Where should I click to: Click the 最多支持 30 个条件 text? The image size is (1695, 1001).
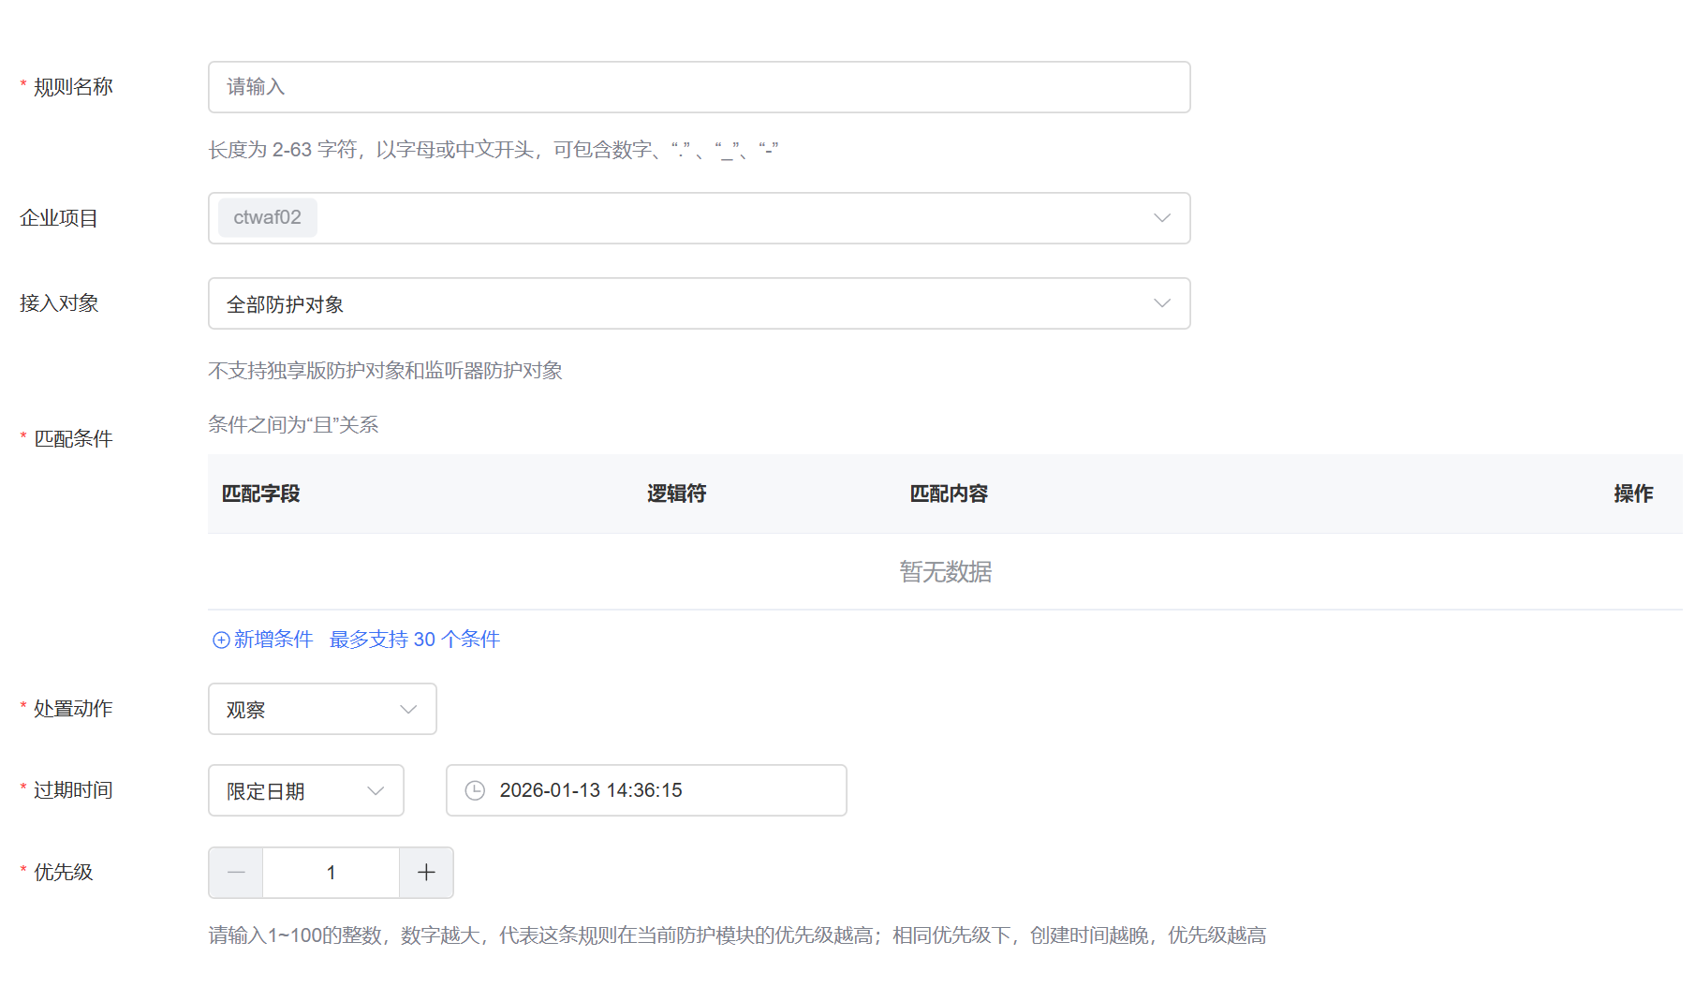click(414, 640)
